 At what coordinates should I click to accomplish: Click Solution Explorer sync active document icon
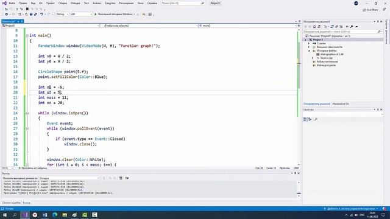pos(331,27)
